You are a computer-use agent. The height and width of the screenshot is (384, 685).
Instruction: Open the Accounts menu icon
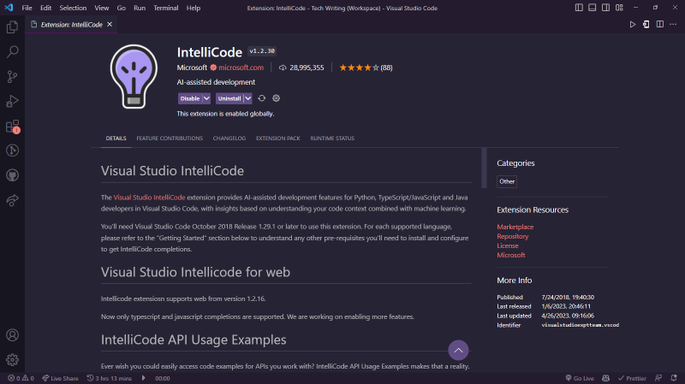[x=12, y=335]
